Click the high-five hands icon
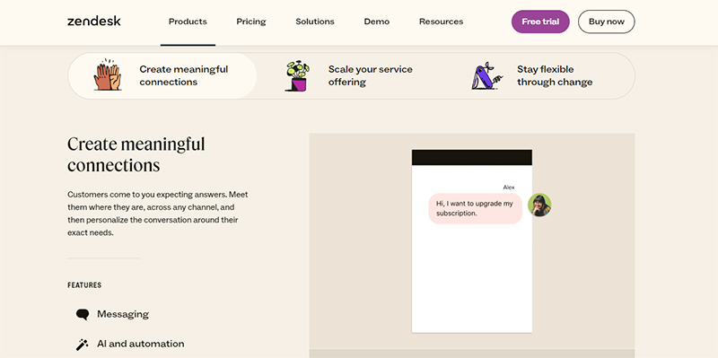The height and width of the screenshot is (358, 718). pos(108,74)
